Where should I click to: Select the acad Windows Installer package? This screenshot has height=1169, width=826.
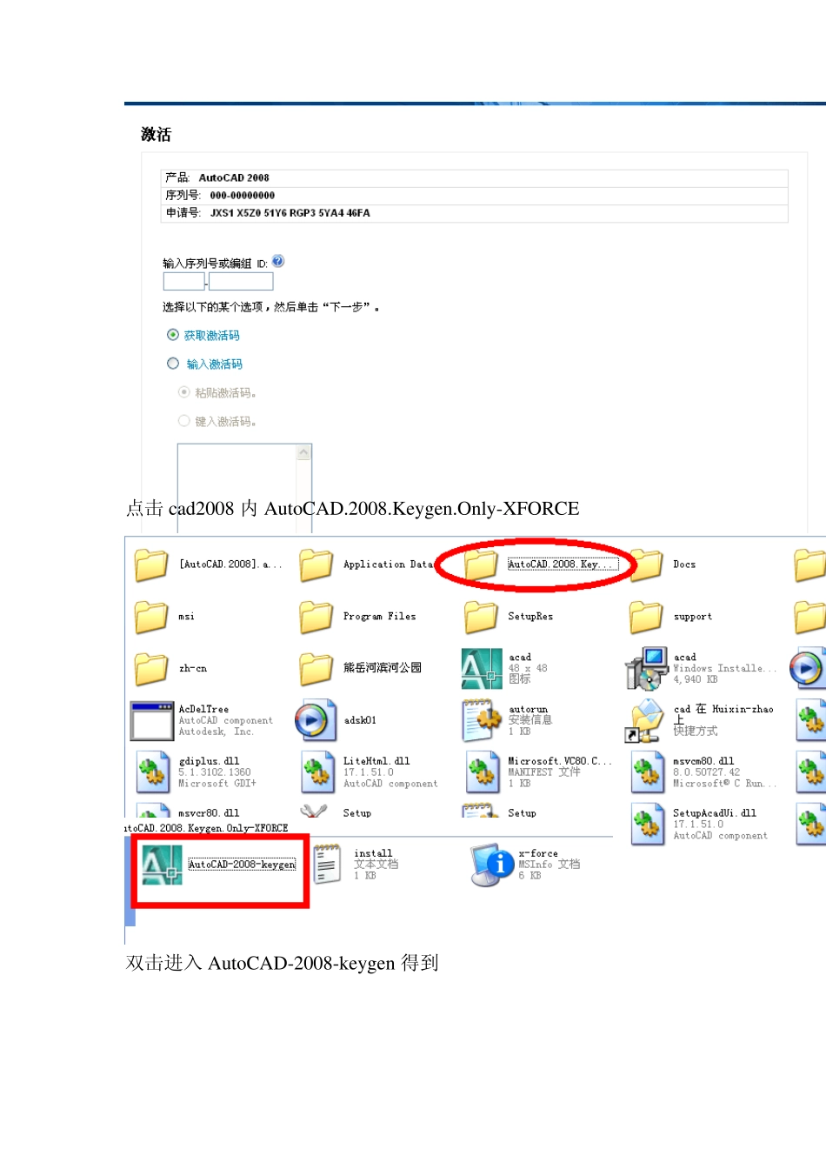701,668
